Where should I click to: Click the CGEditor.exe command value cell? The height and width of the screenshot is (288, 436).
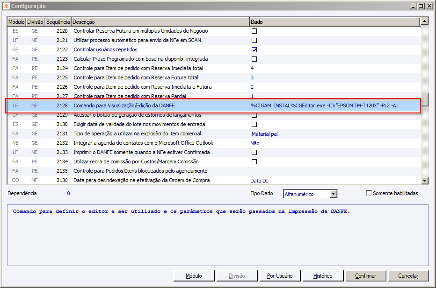pyautogui.click(x=324, y=105)
